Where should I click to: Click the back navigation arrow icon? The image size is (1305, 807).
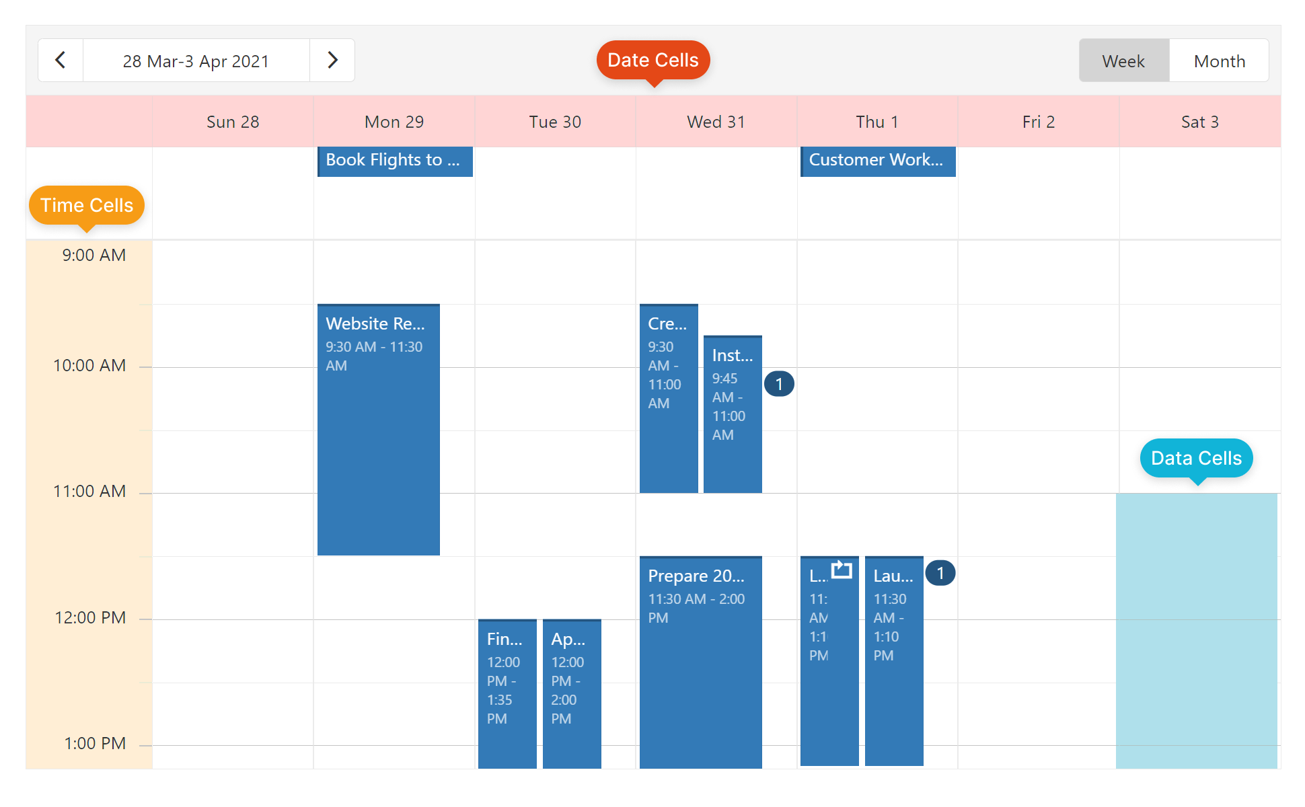point(60,61)
